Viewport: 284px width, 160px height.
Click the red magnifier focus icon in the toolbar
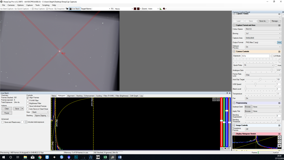(x=164, y=9)
